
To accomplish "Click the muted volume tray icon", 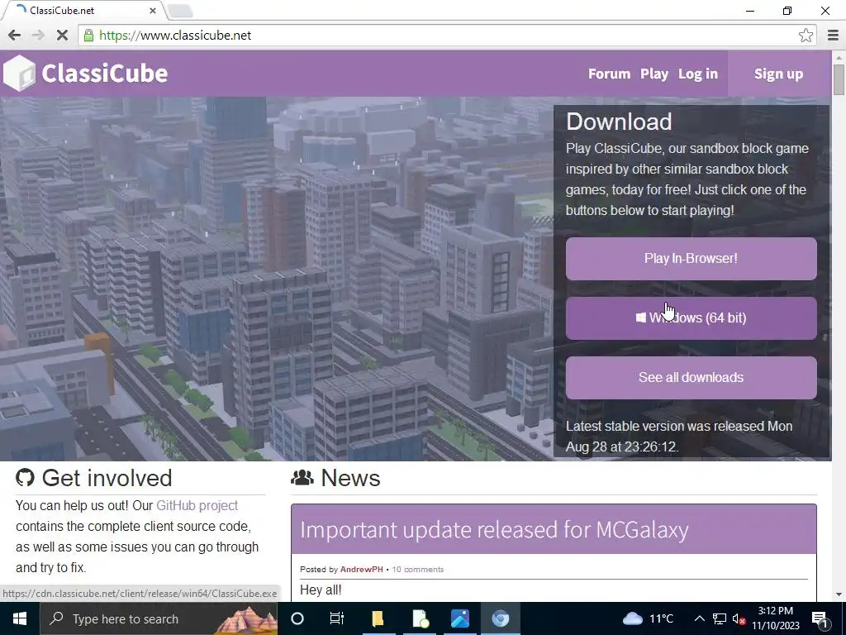I will click(739, 618).
